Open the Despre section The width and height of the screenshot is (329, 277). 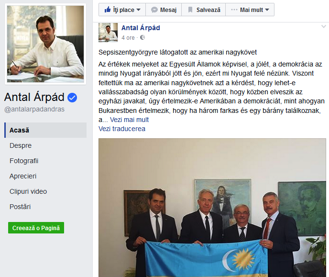21,145
